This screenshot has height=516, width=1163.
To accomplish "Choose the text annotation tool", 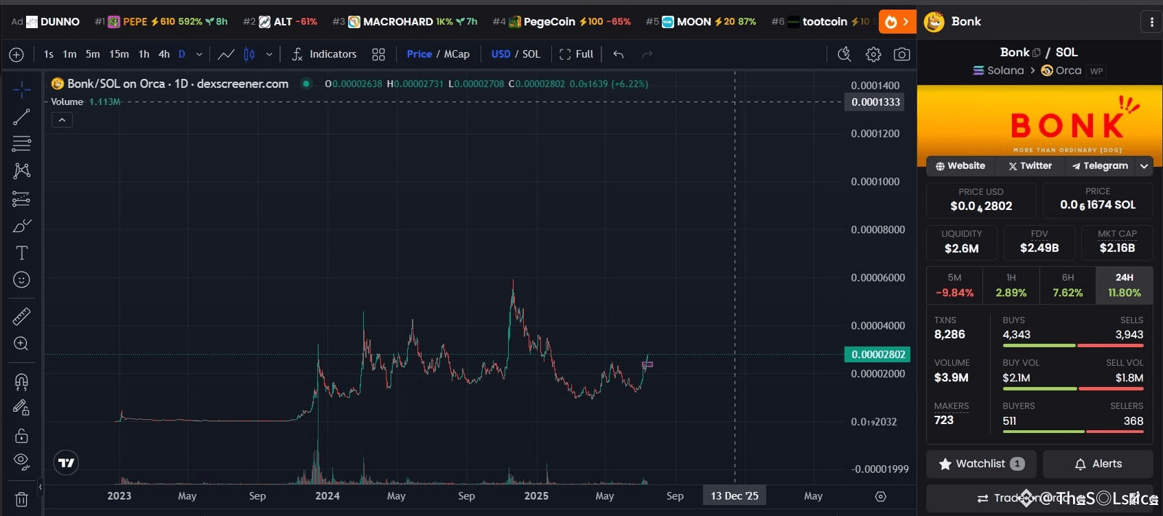I will pyautogui.click(x=21, y=253).
